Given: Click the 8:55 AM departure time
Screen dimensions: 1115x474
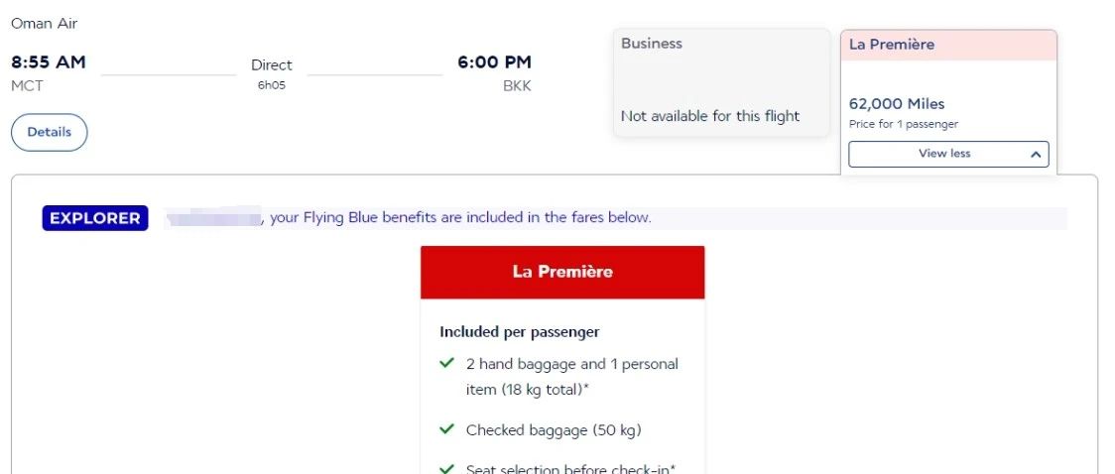Looking at the screenshot, I should pos(49,62).
